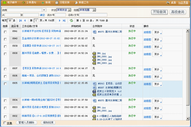Check the box for row 8941

[x=5, y=32]
